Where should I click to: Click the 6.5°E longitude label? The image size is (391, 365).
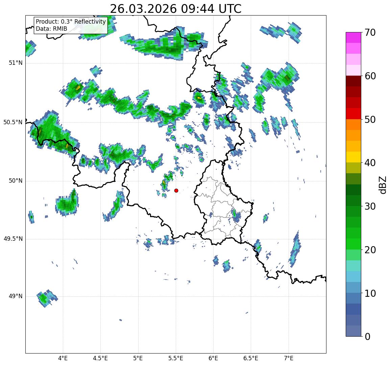tap(251, 359)
